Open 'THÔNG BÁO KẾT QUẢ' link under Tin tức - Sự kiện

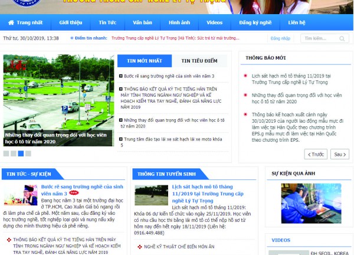[67, 246]
